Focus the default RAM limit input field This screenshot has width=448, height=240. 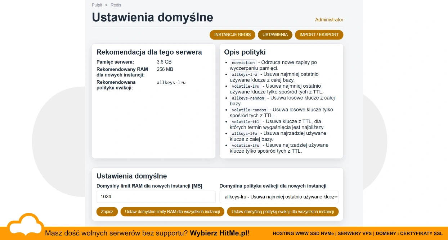(x=156, y=197)
